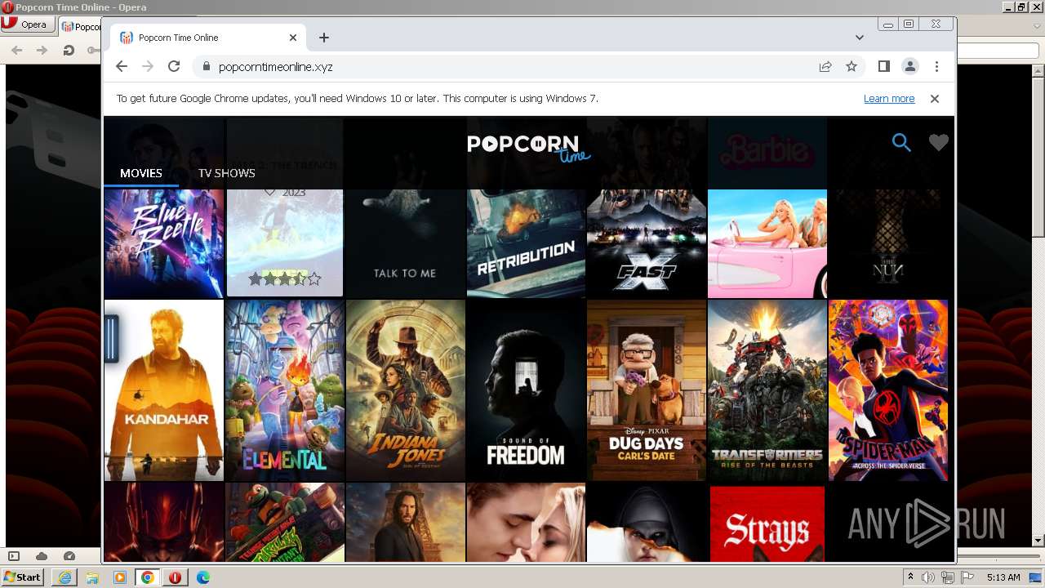Open the Talk to Me poster
This screenshot has width=1045, height=588.
coord(405,243)
